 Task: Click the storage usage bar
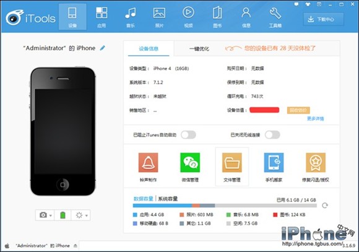tap(225, 206)
